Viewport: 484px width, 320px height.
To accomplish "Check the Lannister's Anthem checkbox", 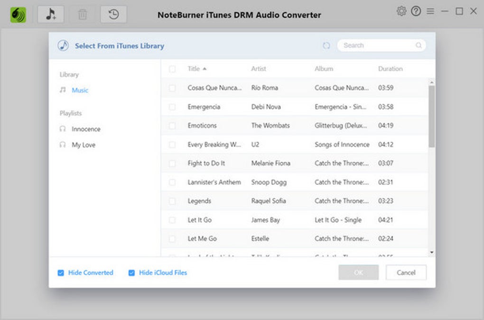I will pos(172,183).
